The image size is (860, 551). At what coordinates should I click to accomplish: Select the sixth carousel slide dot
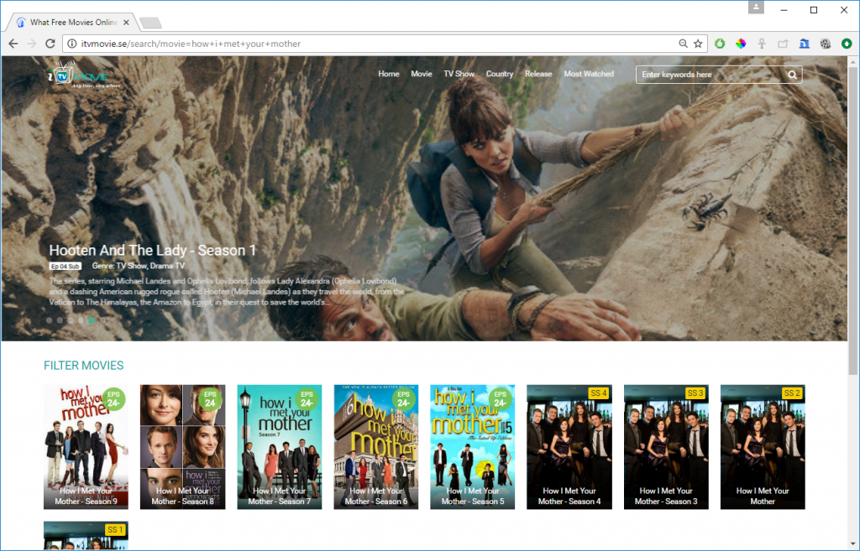pos(102,320)
